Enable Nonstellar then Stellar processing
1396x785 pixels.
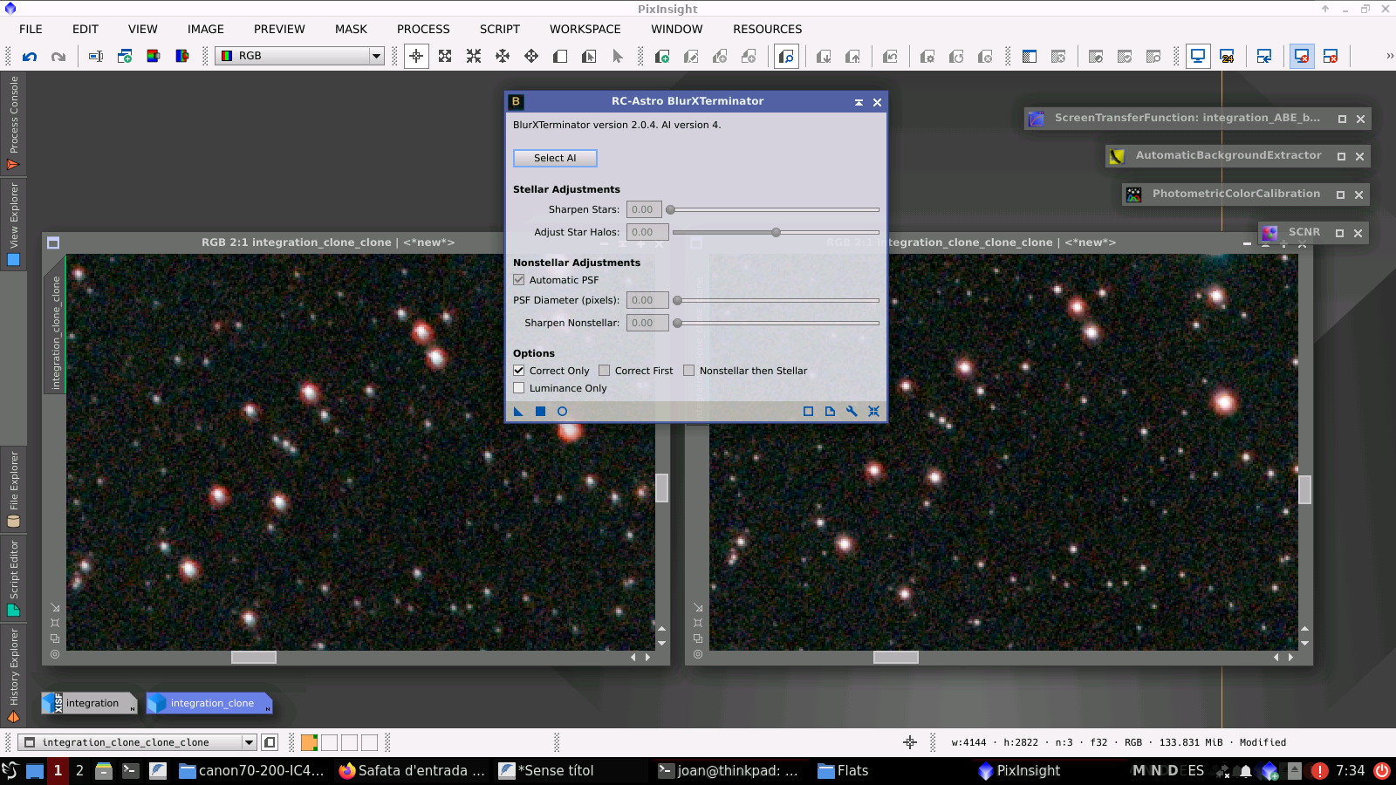coord(688,370)
